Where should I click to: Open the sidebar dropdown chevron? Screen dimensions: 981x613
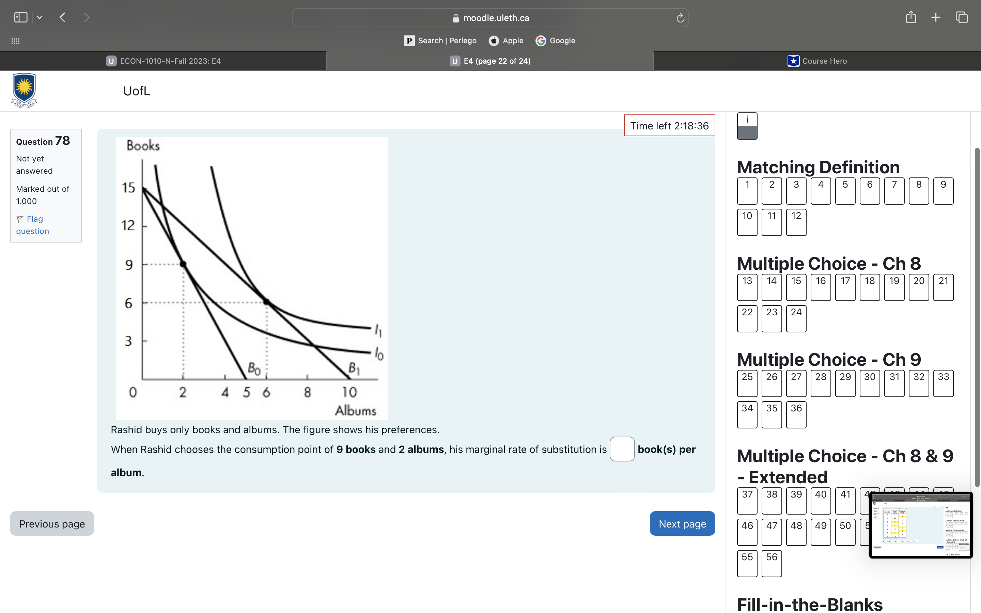pos(39,17)
